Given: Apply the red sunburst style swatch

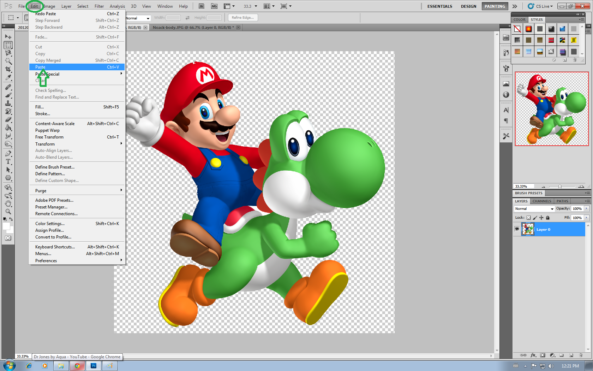Looking at the screenshot, I should click(x=528, y=29).
